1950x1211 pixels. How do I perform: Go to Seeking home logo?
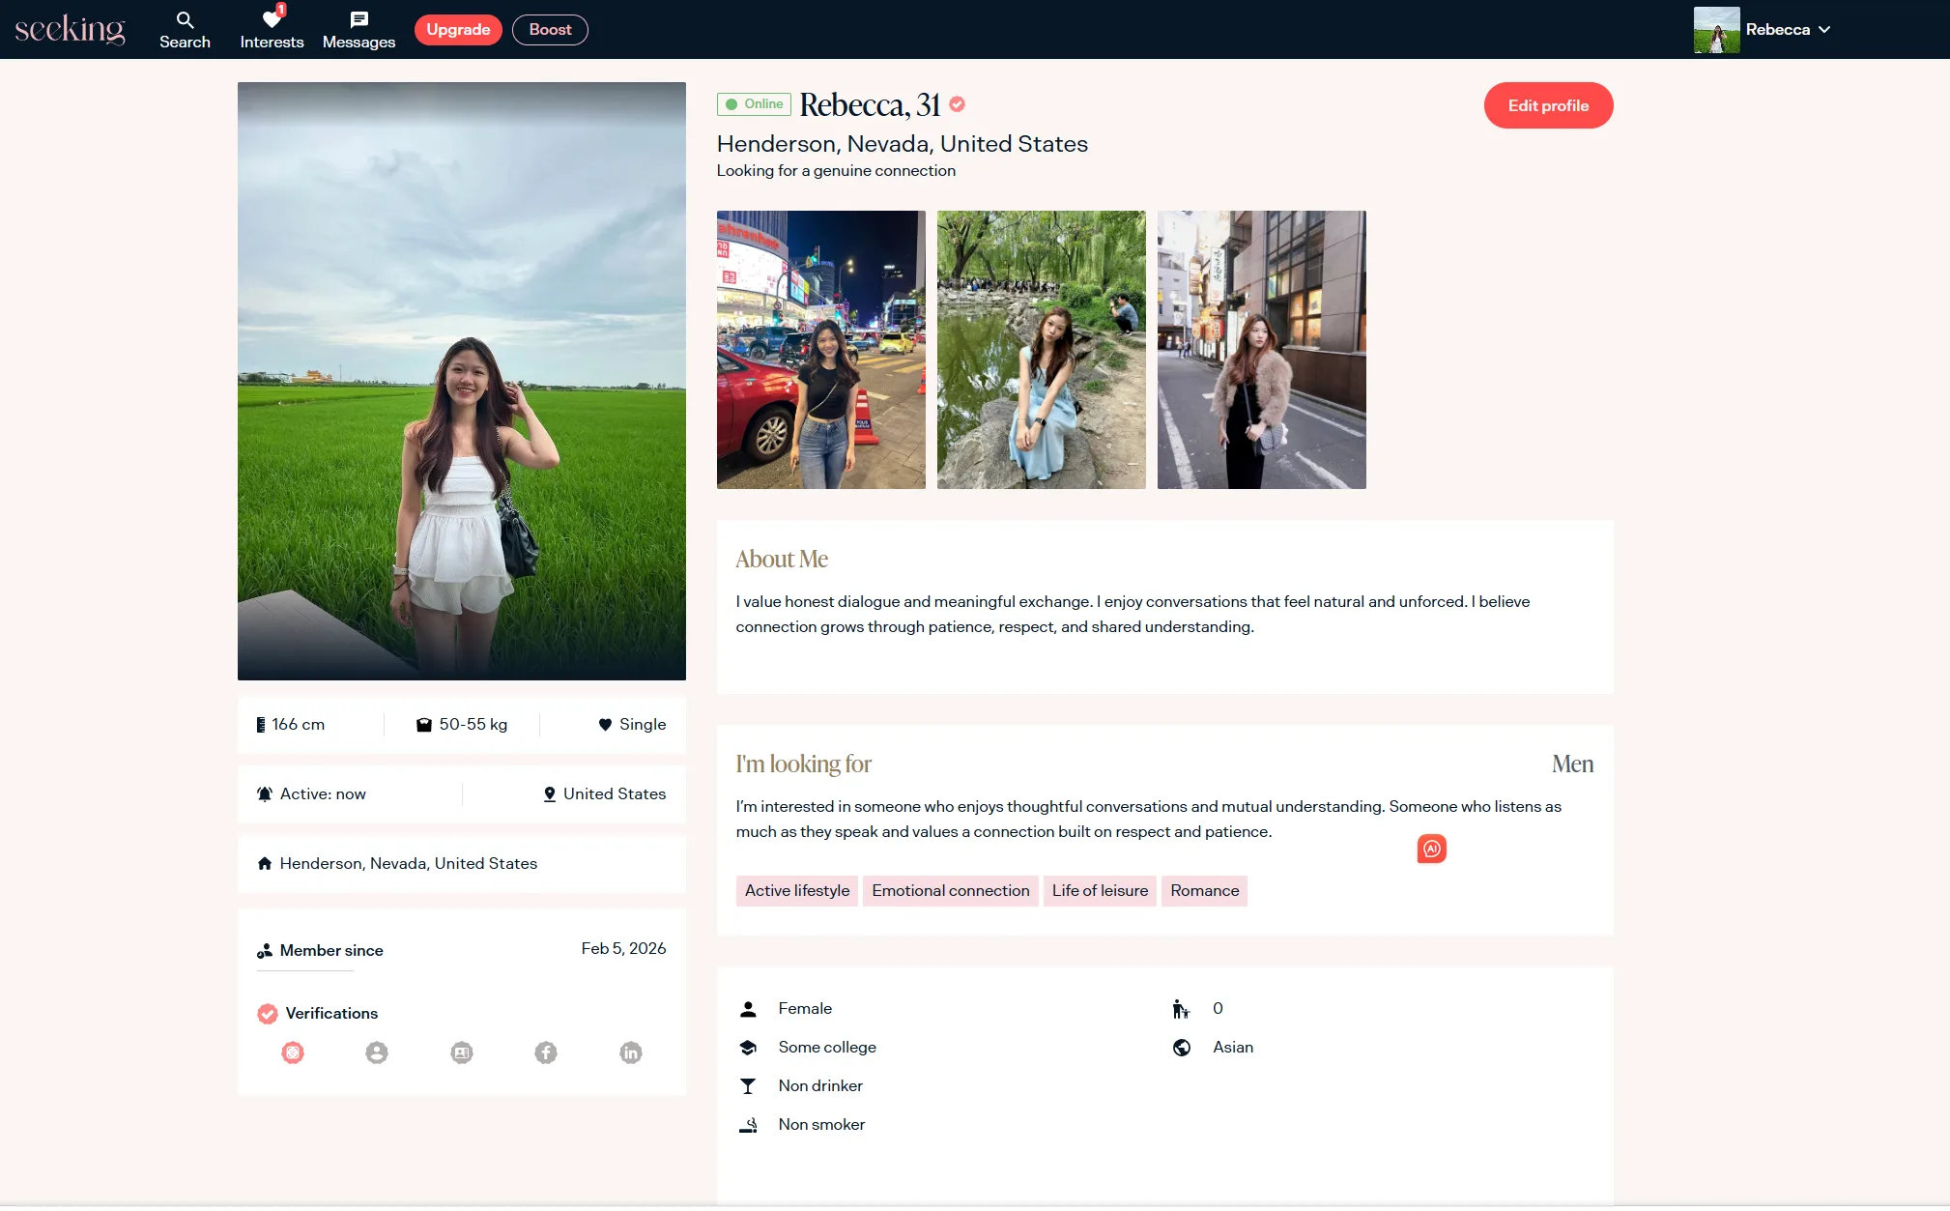[x=71, y=30]
